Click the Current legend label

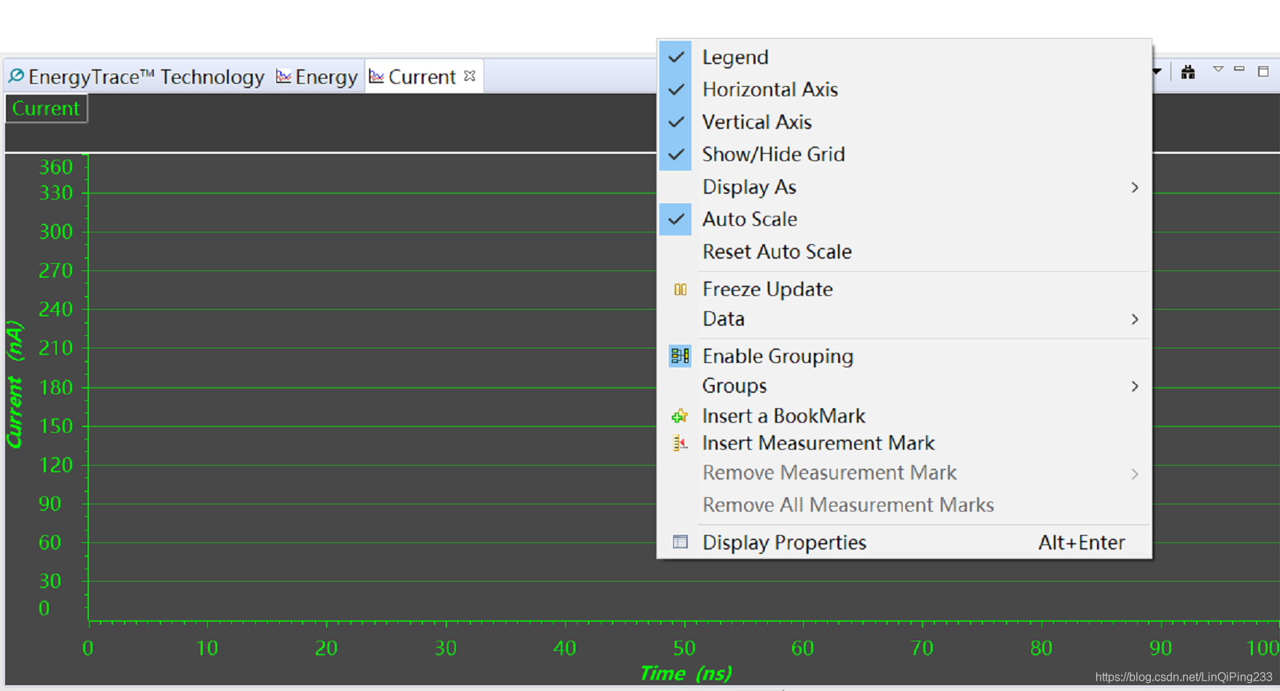(46, 109)
